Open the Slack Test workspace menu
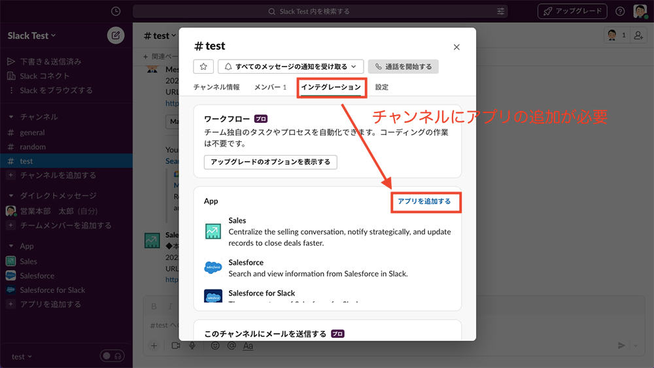654x368 pixels. (31, 35)
